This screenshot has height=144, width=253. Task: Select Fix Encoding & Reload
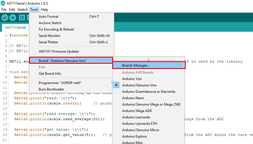tap(71, 29)
